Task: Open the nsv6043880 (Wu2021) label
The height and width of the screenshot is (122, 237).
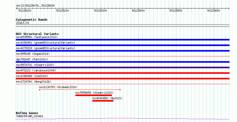Action: pos(107,98)
